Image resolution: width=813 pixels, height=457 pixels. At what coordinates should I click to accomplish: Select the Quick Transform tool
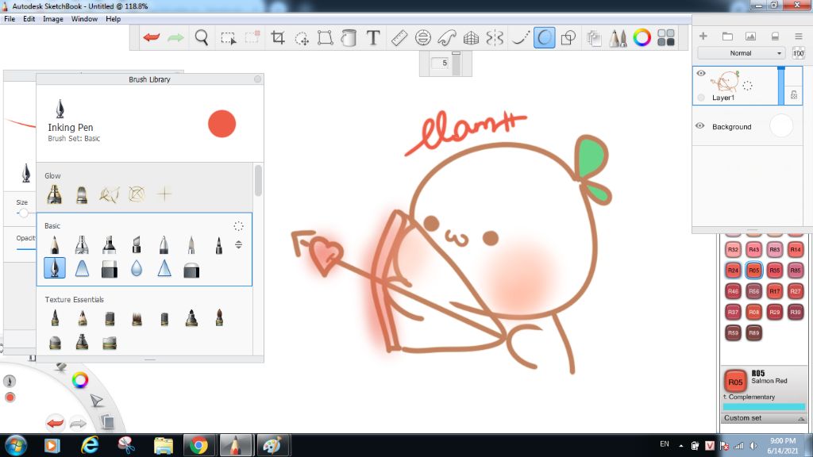coord(302,38)
